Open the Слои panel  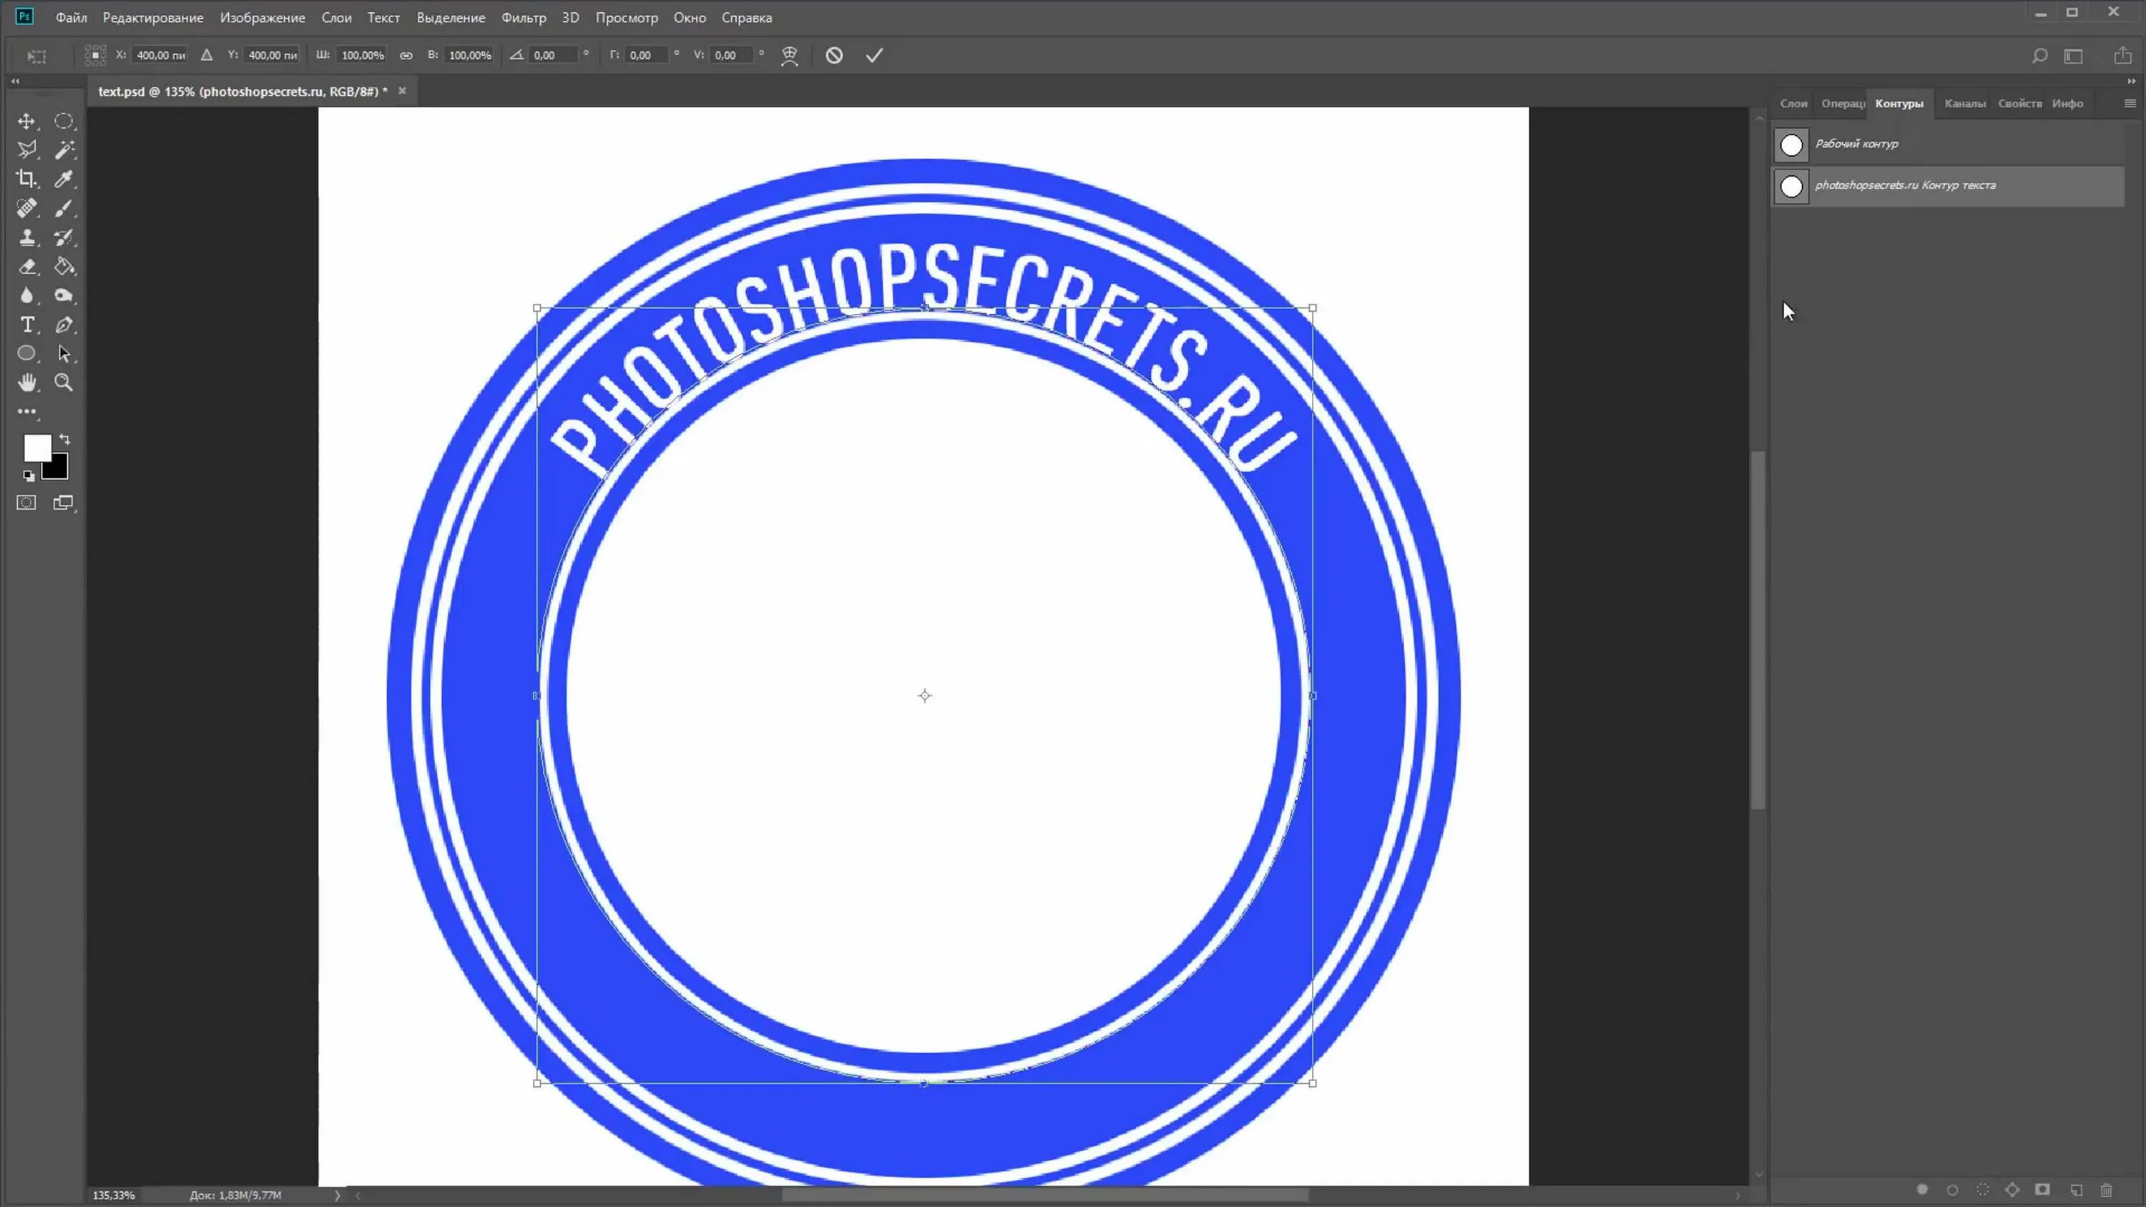1794,102
